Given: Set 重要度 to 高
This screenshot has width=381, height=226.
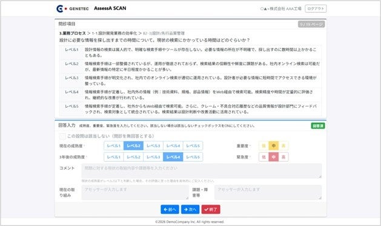Looking at the screenshot, I should [283, 146].
